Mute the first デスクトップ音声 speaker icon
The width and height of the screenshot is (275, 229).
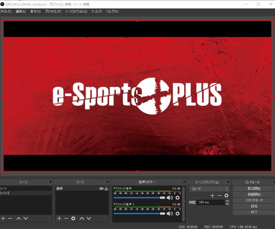[x=170, y=198]
